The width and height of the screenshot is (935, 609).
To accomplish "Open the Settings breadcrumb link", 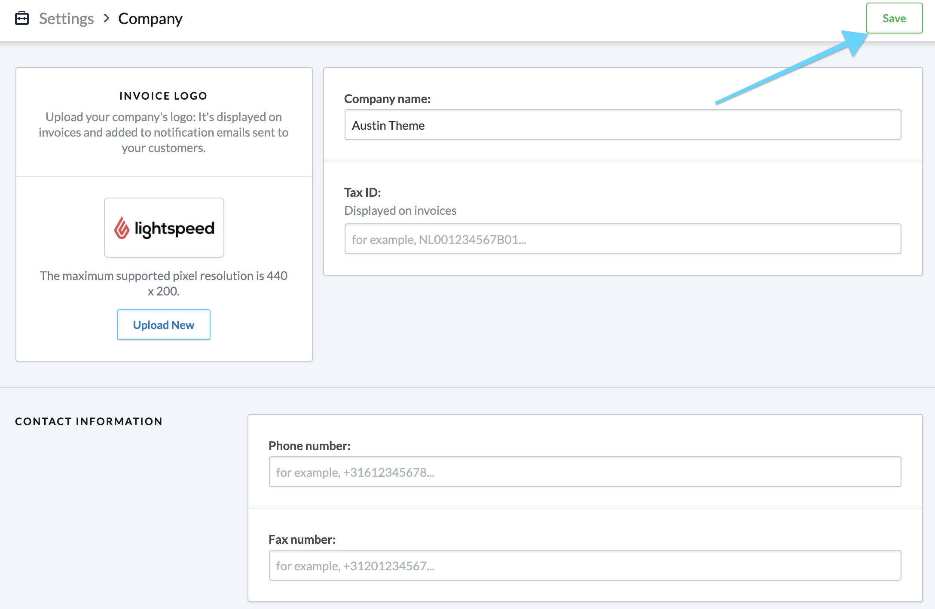I will (66, 18).
